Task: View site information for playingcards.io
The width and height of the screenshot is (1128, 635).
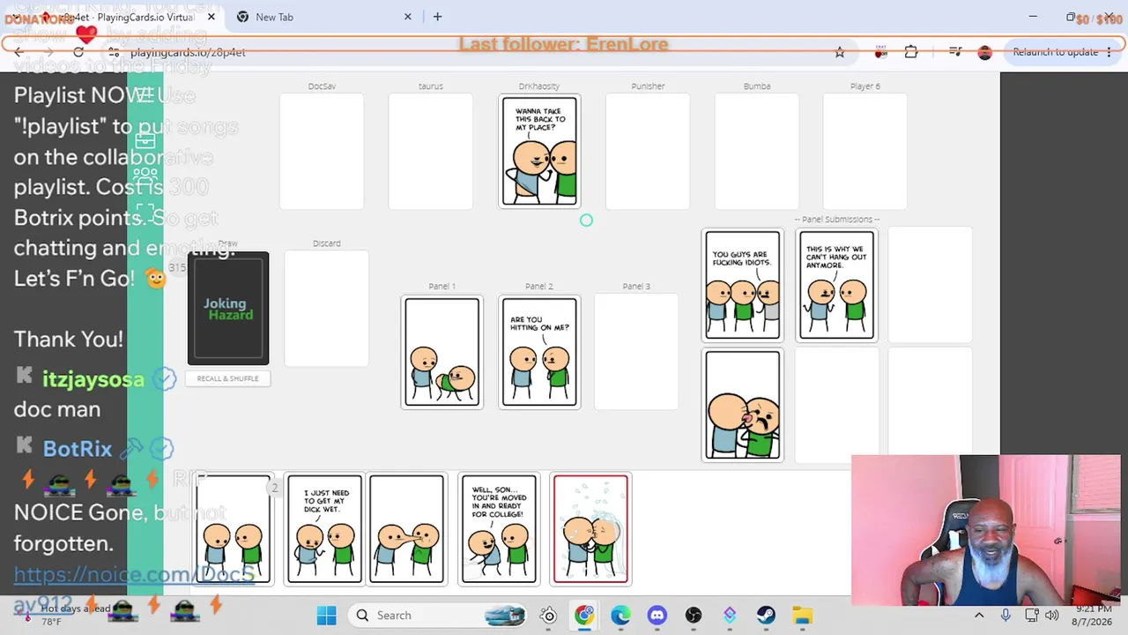Action: 114,52
